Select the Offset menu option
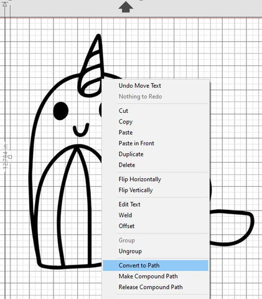Viewport: 262px width, 299px height. 156,226
